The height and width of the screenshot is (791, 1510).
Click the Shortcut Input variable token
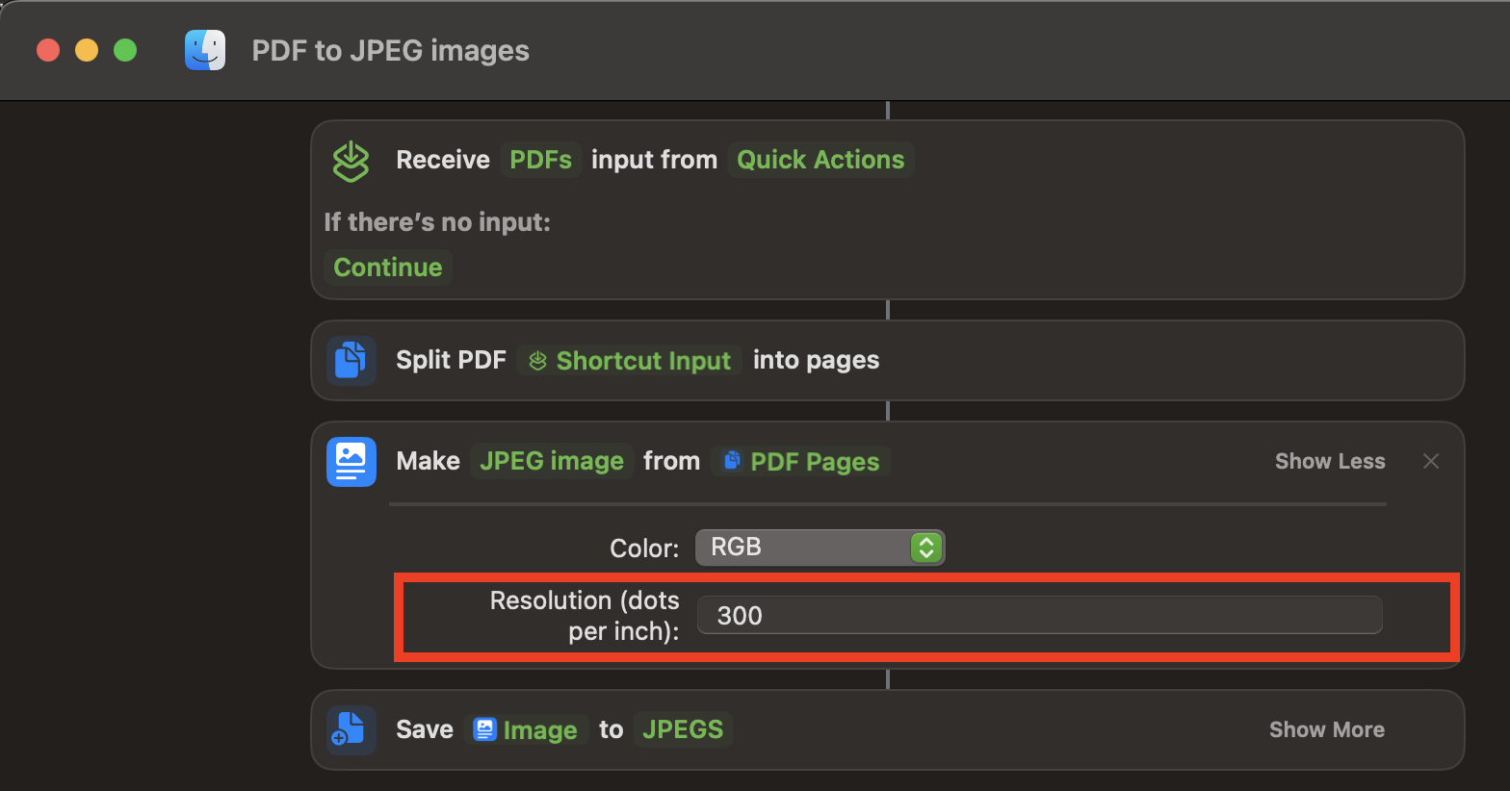631,361
